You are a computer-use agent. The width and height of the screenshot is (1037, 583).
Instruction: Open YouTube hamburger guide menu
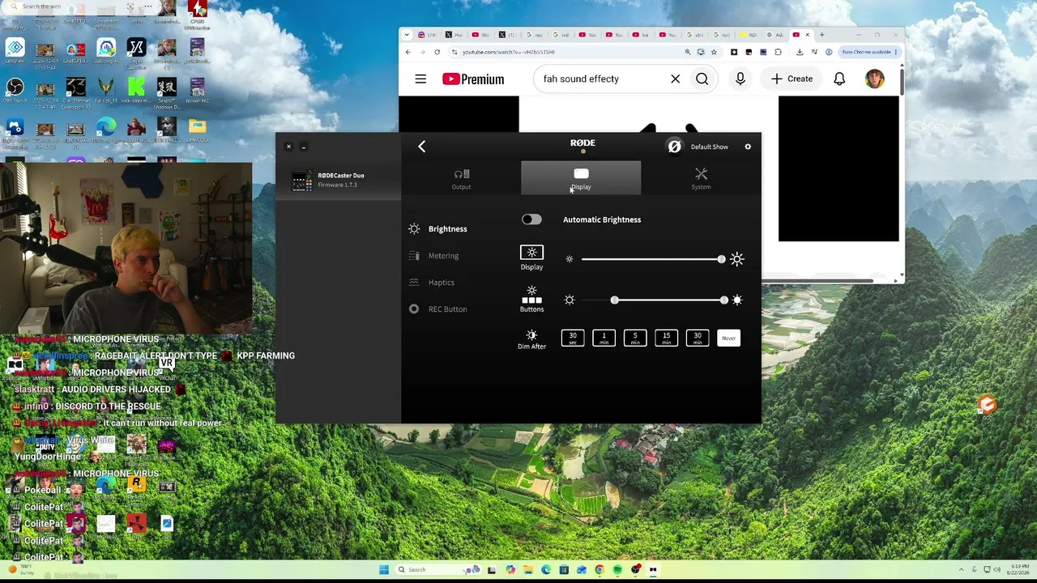coord(420,79)
